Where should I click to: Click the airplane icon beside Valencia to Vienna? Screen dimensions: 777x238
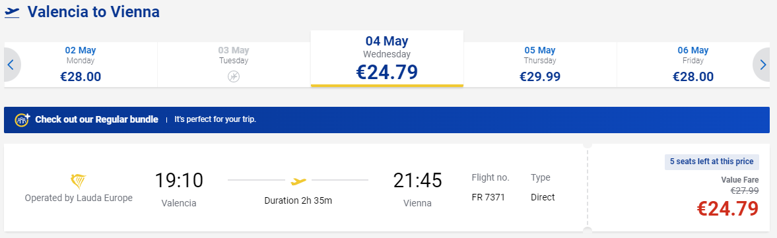click(12, 13)
